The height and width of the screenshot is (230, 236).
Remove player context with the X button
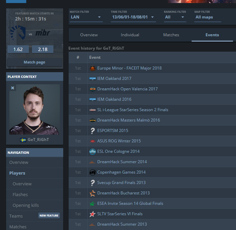pyautogui.click(x=13, y=88)
